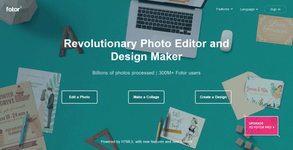
Task: Click the Love Forever card image
Action: coord(274,30)
